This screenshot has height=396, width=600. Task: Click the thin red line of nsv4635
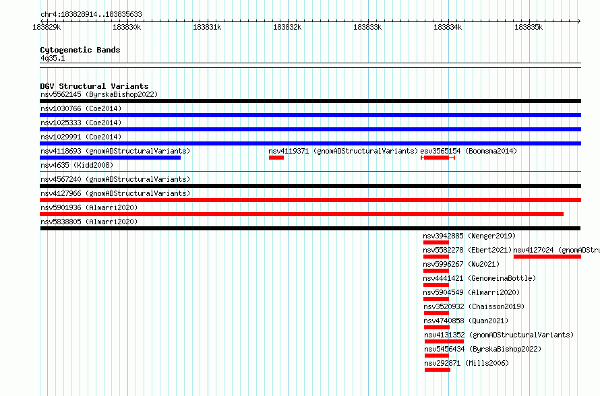click(310, 172)
